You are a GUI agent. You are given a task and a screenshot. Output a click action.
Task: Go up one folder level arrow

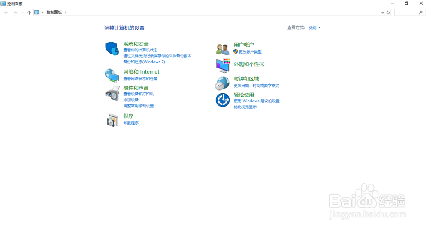[x=29, y=12]
